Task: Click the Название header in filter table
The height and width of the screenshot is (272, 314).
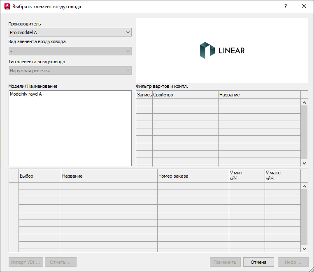Action: 260,95
